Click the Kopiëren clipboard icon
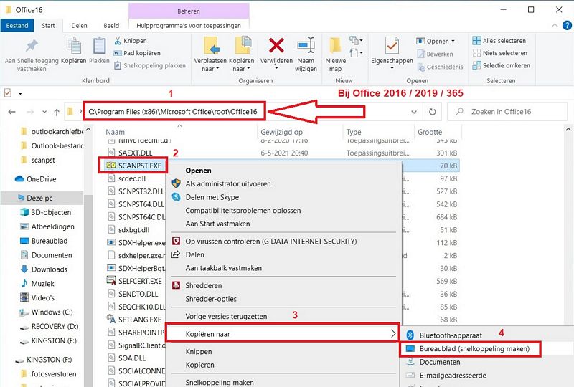 pyautogui.click(x=74, y=46)
